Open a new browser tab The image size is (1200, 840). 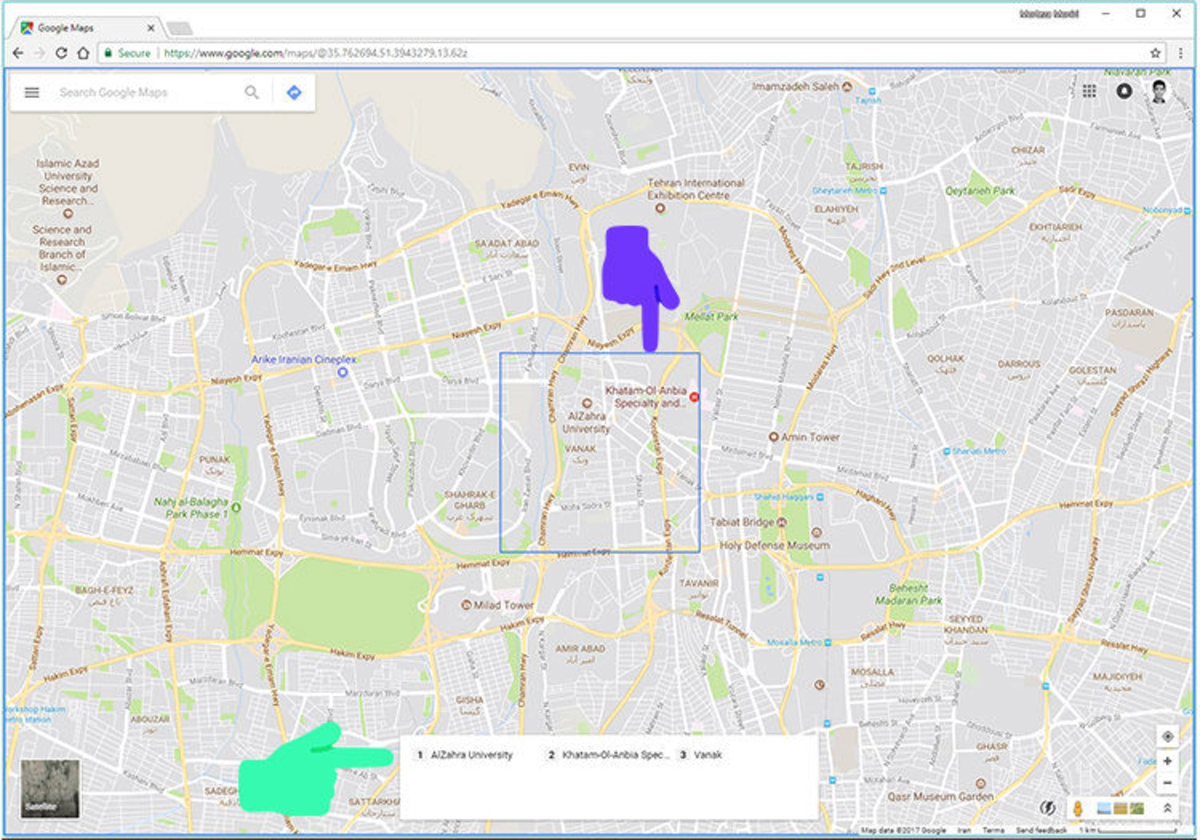click(x=180, y=29)
